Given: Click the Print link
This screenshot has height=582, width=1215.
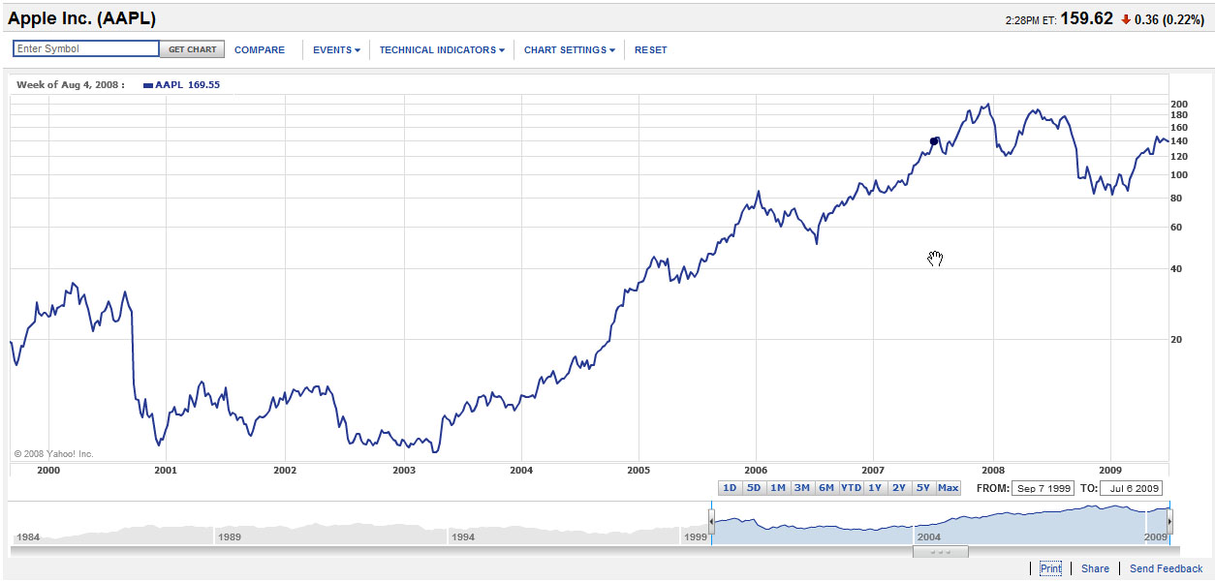Looking at the screenshot, I should [1049, 568].
